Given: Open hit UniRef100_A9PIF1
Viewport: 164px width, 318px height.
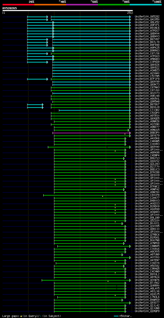Looking at the screenshot, I should pos(147,25).
